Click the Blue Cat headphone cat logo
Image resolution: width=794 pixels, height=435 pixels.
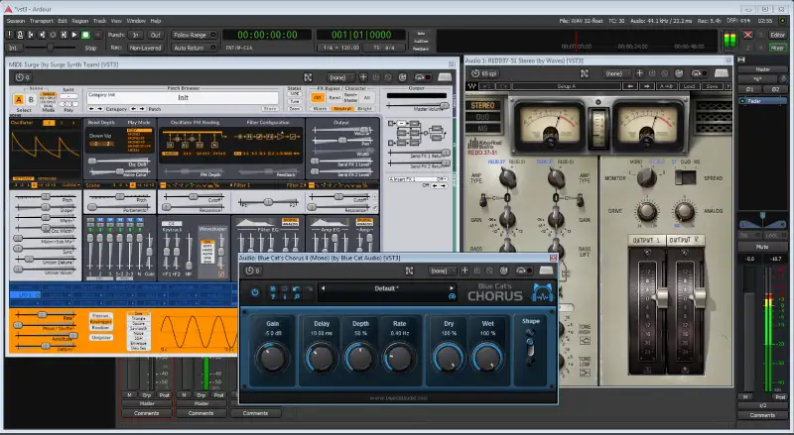541,292
